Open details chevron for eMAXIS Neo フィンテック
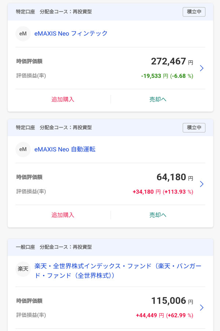 tap(201, 68)
